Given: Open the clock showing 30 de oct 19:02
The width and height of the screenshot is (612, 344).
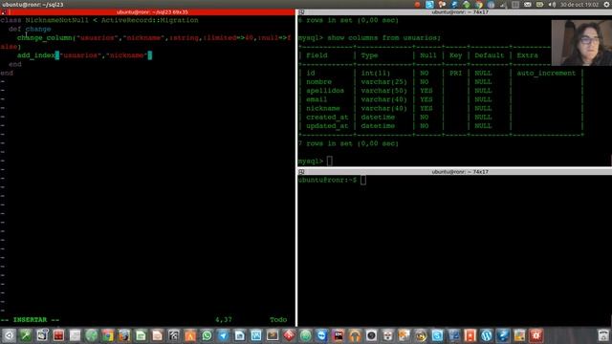Looking at the screenshot, I should 579,5.
